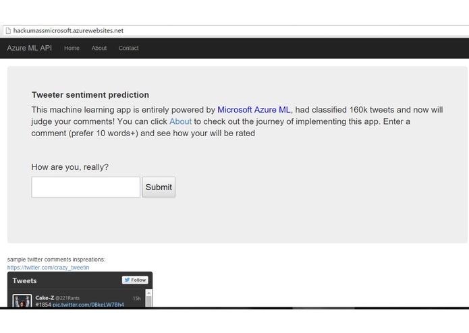Click Cake-Z user avatar thumbnail
This screenshot has width=469, height=333.
coord(22,301)
